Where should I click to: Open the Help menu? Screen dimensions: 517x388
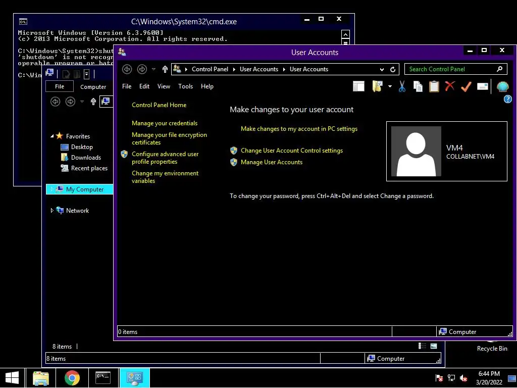click(207, 86)
